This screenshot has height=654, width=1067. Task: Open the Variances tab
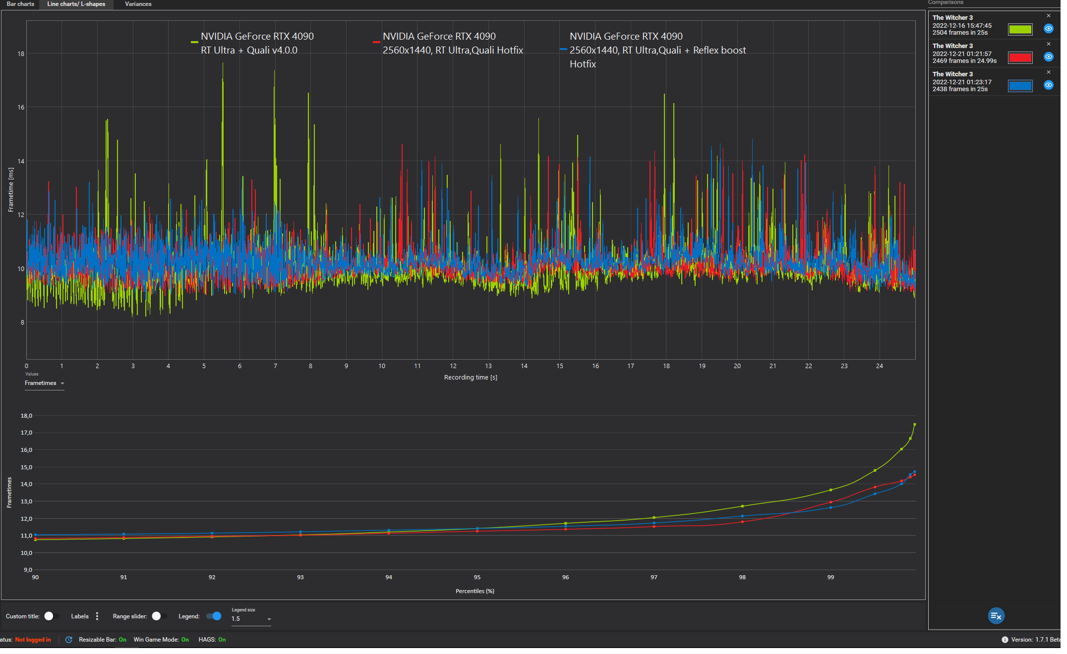click(x=138, y=4)
